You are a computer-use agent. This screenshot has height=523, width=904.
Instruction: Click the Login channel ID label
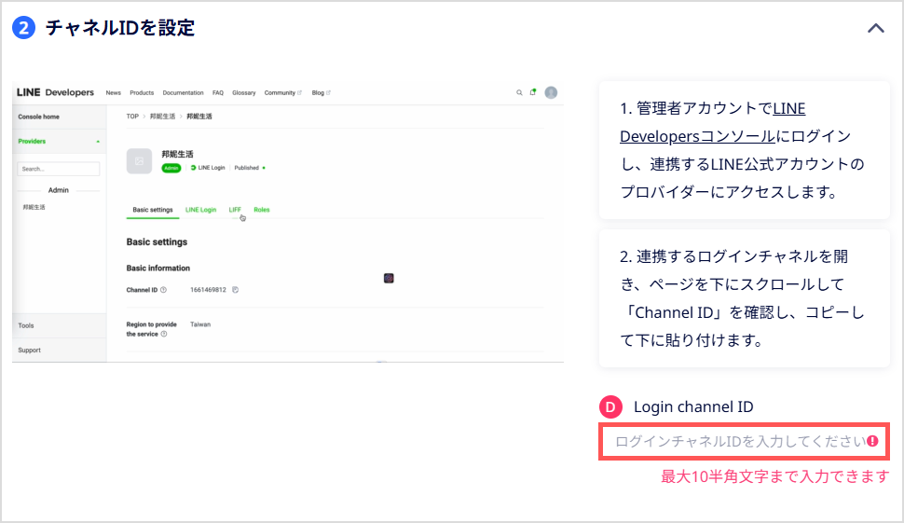[693, 407]
